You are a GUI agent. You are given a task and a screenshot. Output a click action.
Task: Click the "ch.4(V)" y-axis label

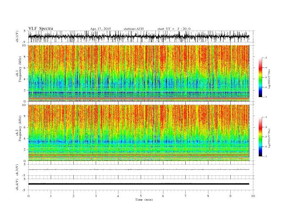17,184
